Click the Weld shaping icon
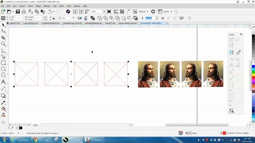Image resolution: width=255 pixels, height=143 pixels. click(x=100, y=18)
